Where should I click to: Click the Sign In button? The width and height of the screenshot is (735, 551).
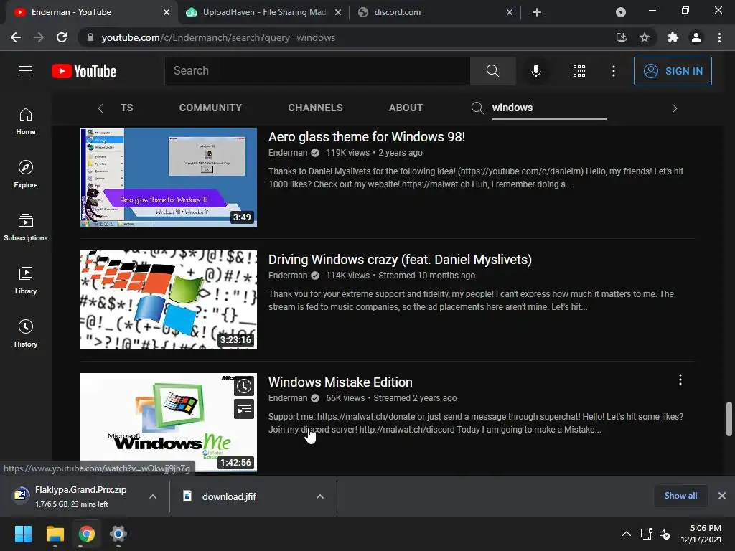click(673, 71)
